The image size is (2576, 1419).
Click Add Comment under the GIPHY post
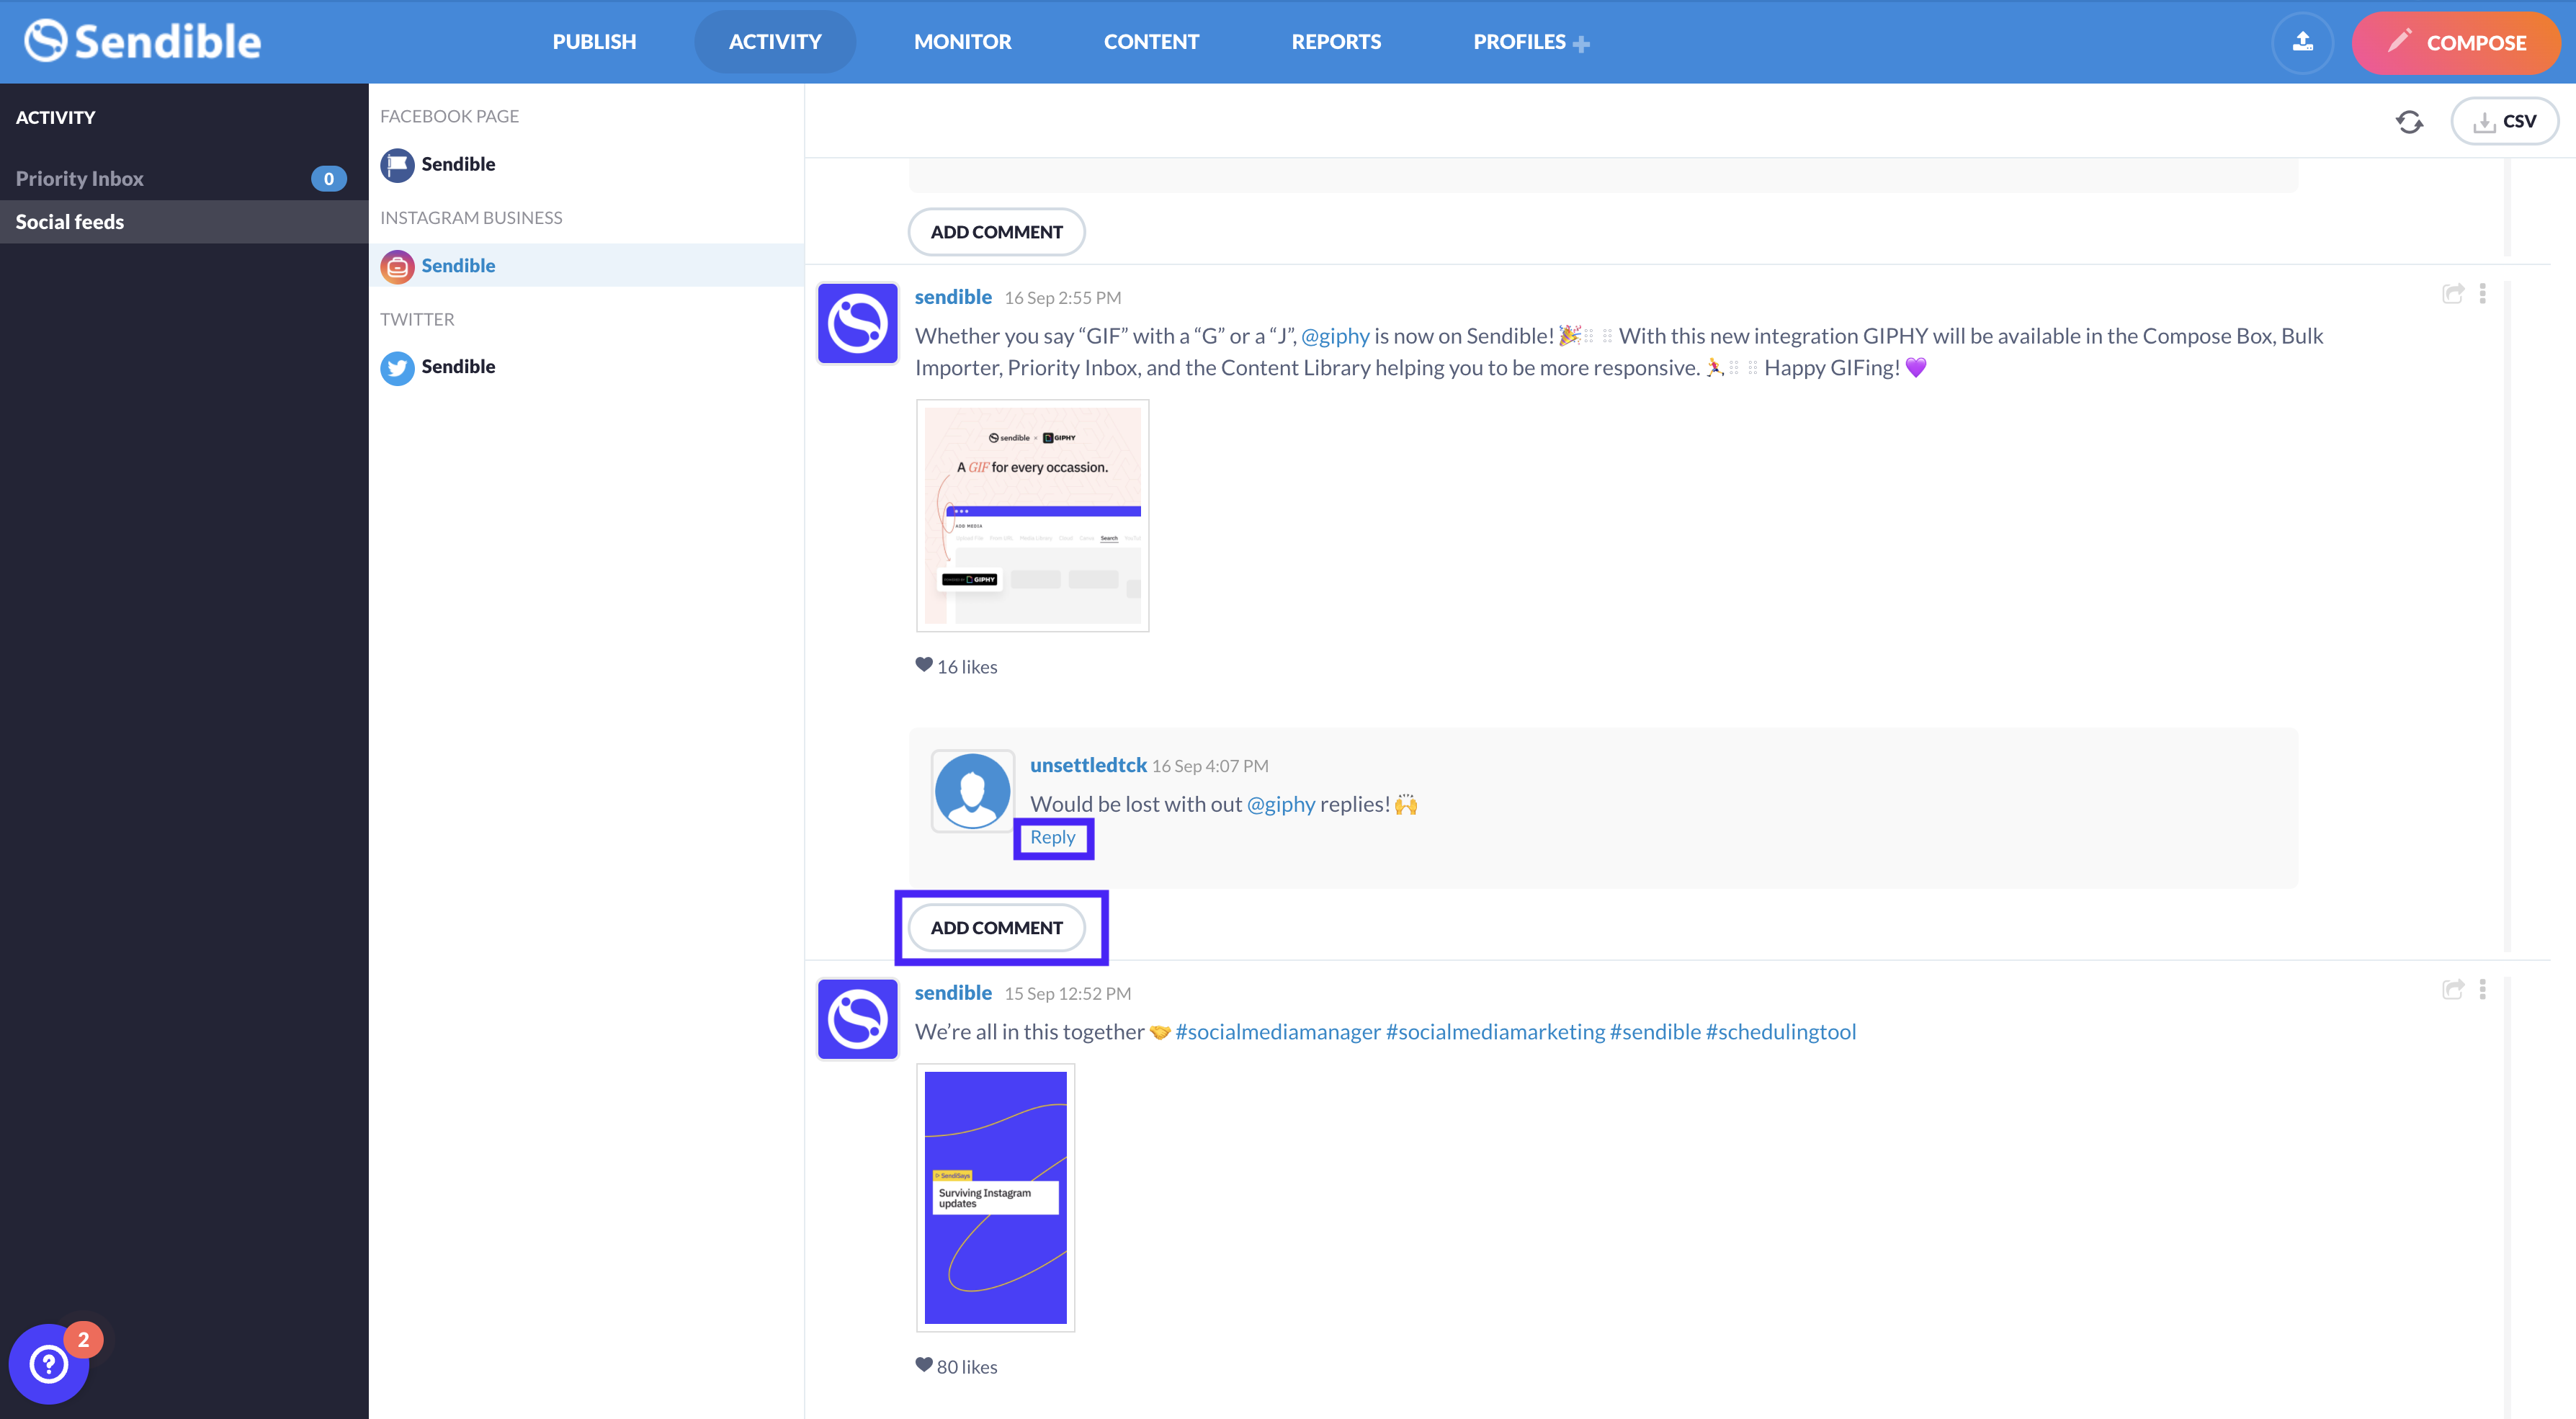pyautogui.click(x=996, y=928)
